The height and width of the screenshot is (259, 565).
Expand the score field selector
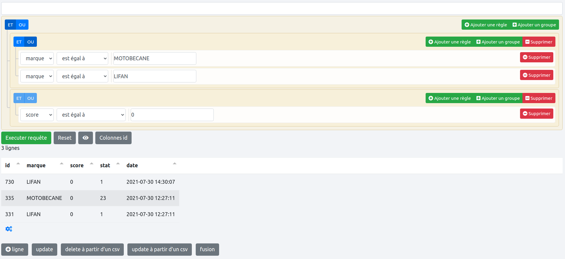(37, 115)
